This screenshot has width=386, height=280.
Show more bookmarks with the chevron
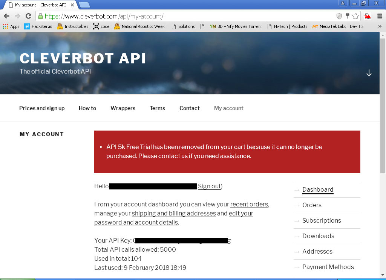380,26
